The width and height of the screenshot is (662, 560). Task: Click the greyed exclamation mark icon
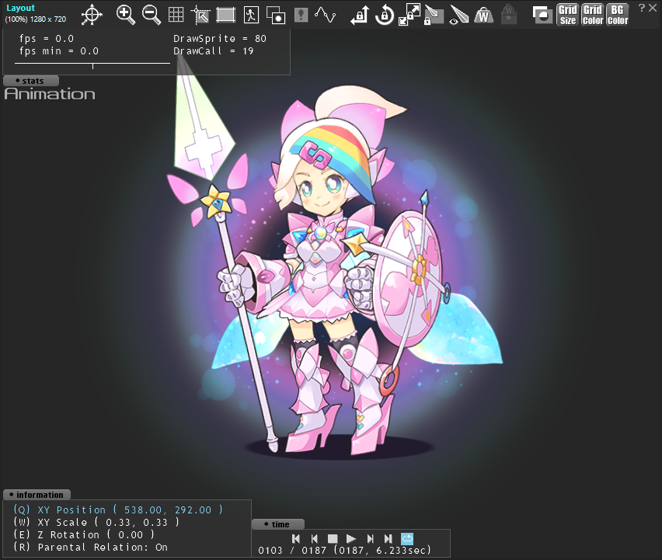[301, 15]
